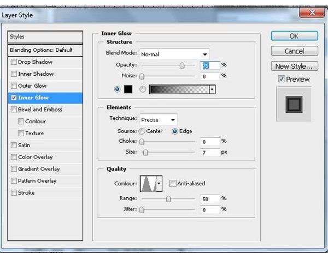
Task: Click the Size slider handle
Action: coord(145,153)
